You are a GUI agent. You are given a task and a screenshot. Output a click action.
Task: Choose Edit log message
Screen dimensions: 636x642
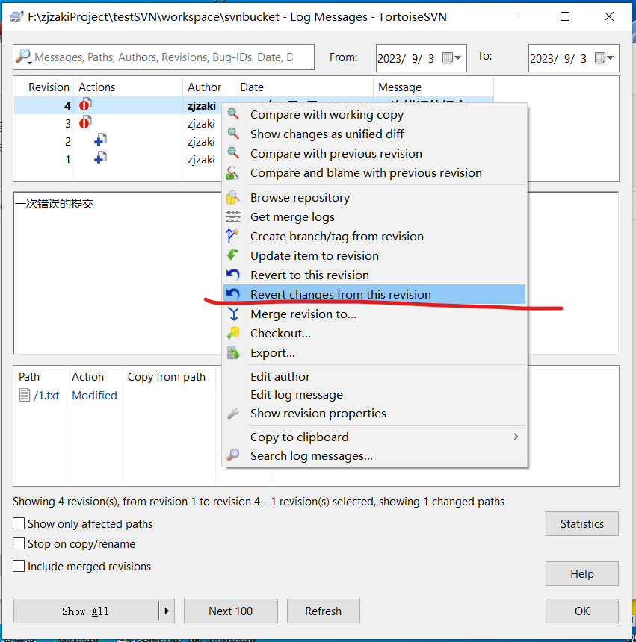pyautogui.click(x=374, y=395)
